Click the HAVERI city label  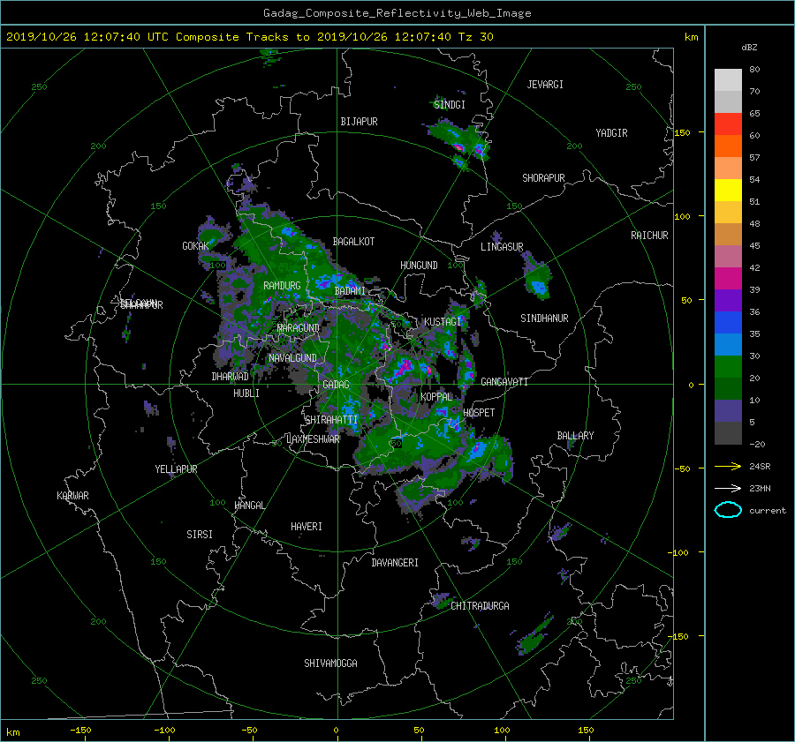click(307, 527)
